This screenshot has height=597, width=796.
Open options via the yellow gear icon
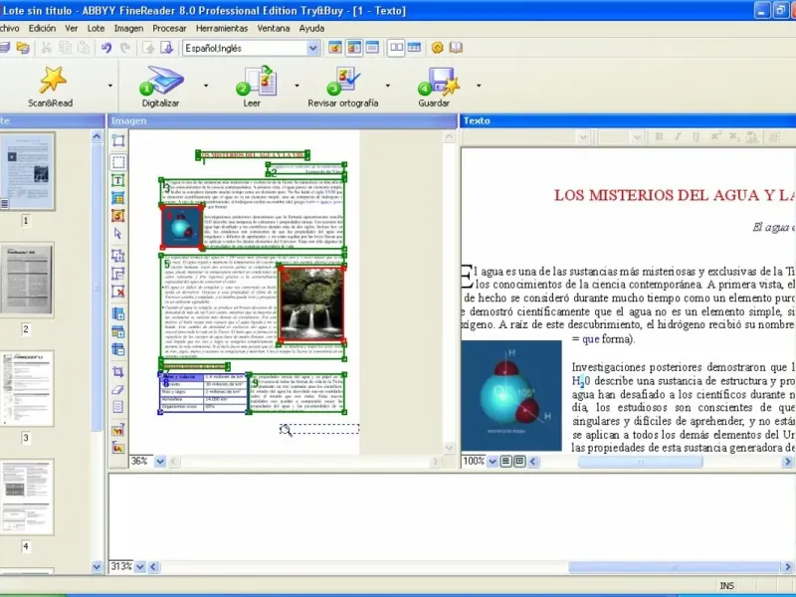pos(437,48)
